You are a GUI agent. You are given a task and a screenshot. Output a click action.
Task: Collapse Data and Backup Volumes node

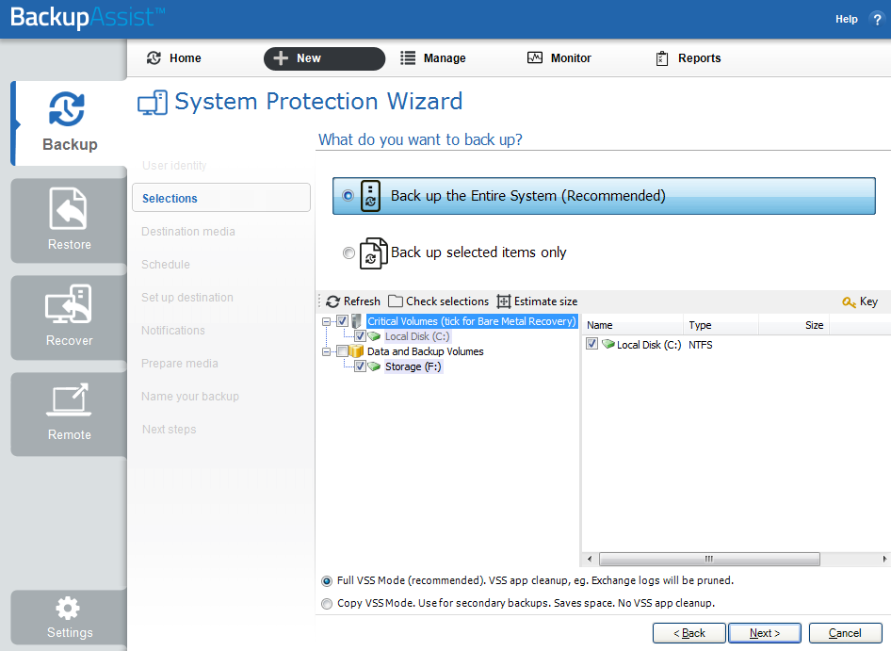[326, 352]
